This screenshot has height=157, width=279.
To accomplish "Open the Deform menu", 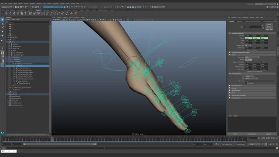I will click(49, 3).
